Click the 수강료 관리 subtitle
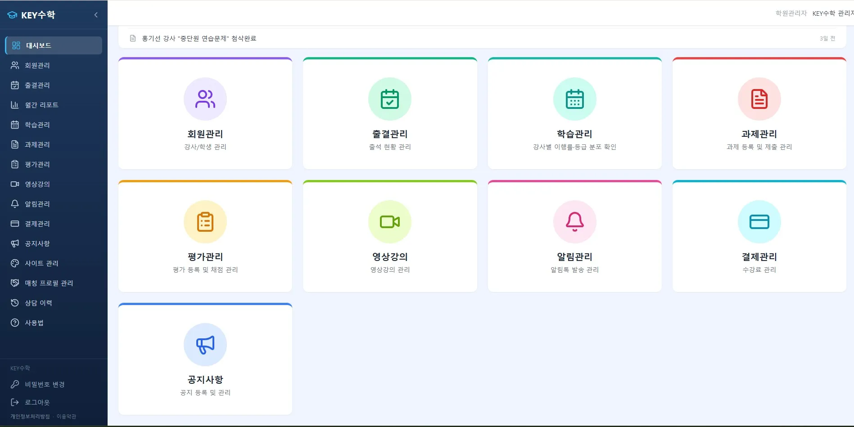 click(759, 270)
